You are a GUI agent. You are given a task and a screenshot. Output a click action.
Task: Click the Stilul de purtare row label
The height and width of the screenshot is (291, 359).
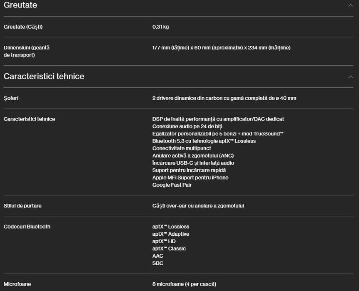[22, 206]
